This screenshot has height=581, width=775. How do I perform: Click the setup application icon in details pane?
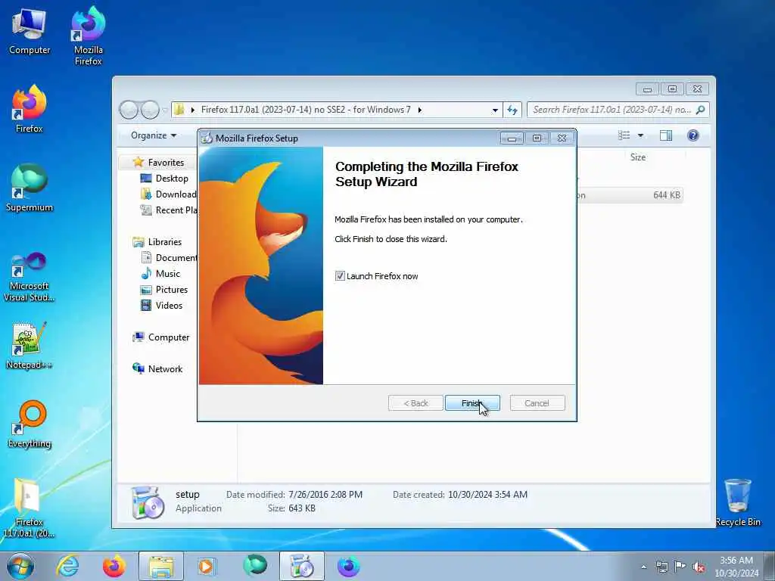click(148, 502)
